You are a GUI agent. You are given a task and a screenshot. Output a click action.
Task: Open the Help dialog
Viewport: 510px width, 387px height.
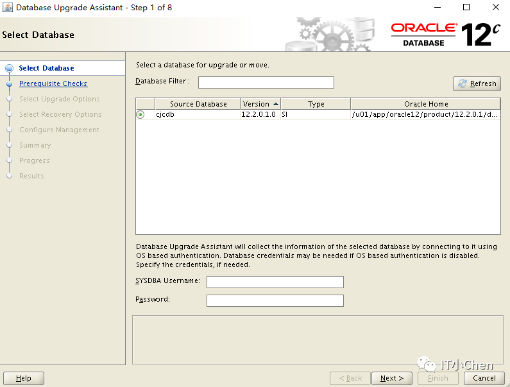click(24, 378)
